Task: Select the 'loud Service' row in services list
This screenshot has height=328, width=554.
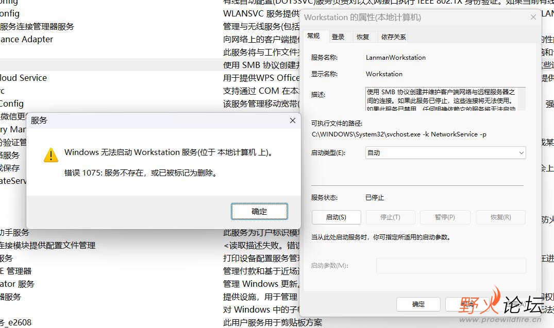Action: [x=23, y=78]
